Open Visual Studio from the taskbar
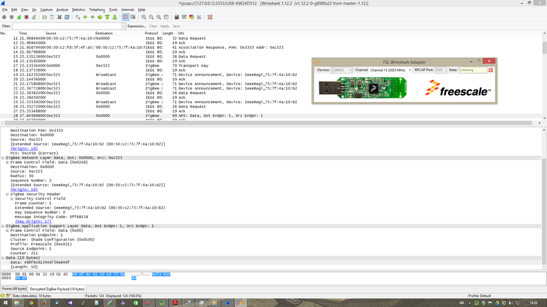The width and height of the screenshot is (547, 307). pos(70,303)
